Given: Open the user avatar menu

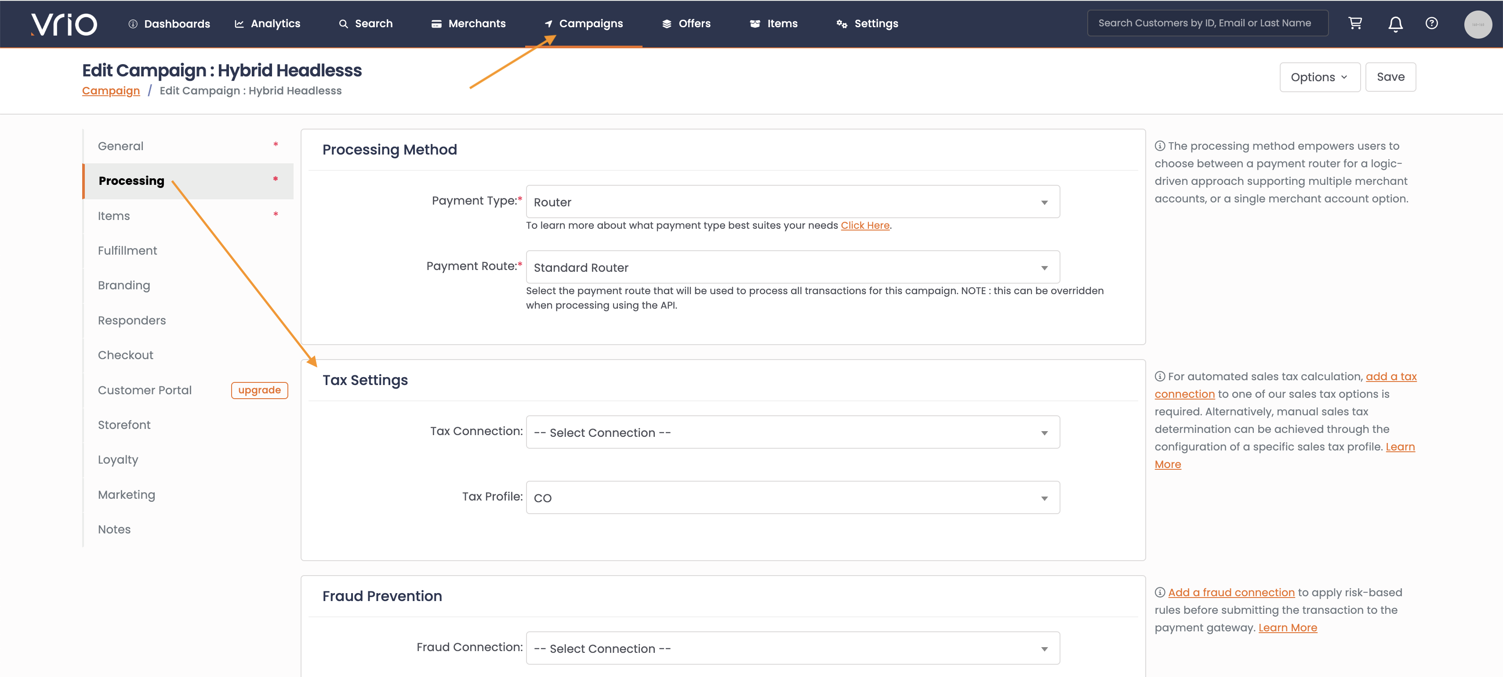Looking at the screenshot, I should (x=1478, y=24).
